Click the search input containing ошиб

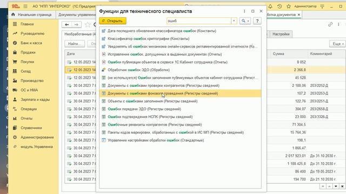pos(198,21)
